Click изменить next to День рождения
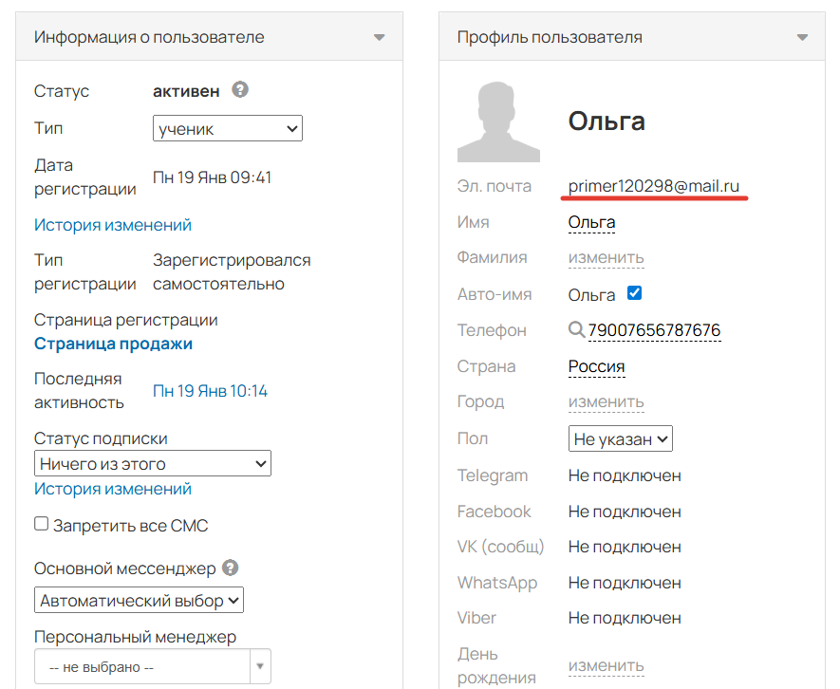Screen dimensions: 840x689 (x=606, y=666)
